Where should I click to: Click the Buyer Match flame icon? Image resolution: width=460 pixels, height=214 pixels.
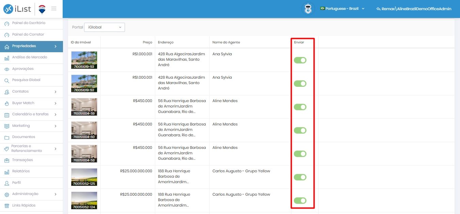click(x=7, y=103)
